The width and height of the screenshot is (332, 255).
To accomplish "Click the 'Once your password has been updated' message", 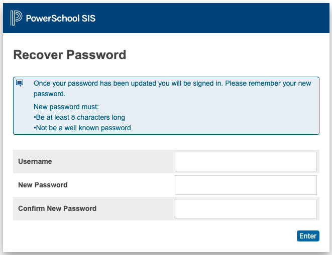I will point(172,89).
